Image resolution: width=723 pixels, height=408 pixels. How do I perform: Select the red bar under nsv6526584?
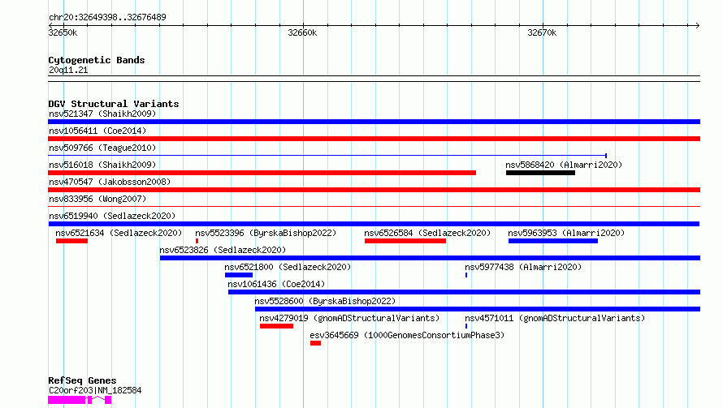click(405, 241)
